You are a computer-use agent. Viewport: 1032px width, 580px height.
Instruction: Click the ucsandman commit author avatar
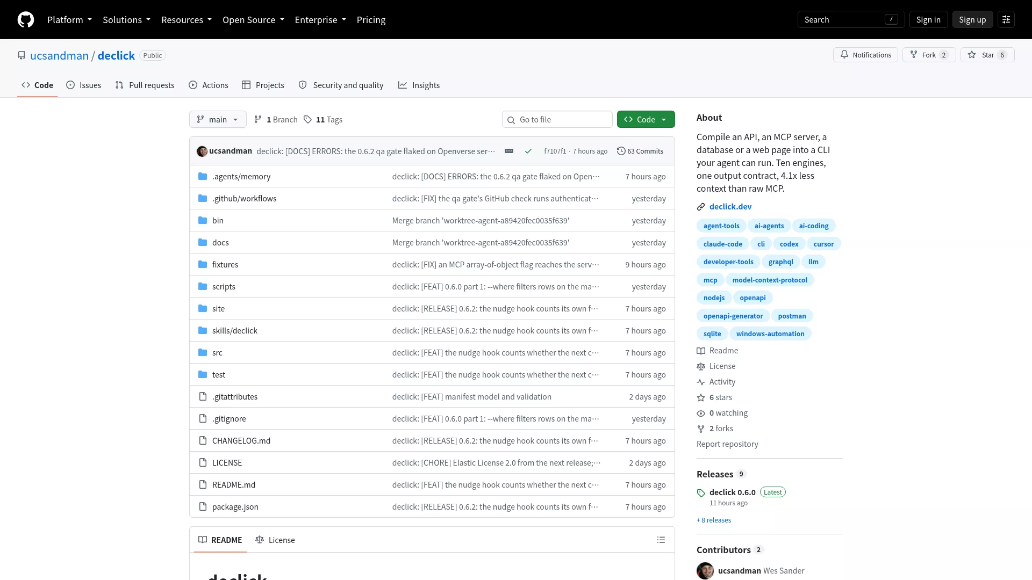click(202, 151)
